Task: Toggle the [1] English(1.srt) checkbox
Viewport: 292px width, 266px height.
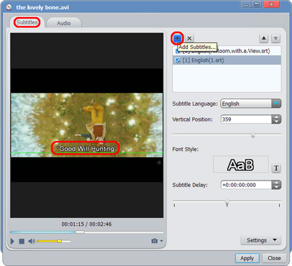Action: [x=178, y=60]
